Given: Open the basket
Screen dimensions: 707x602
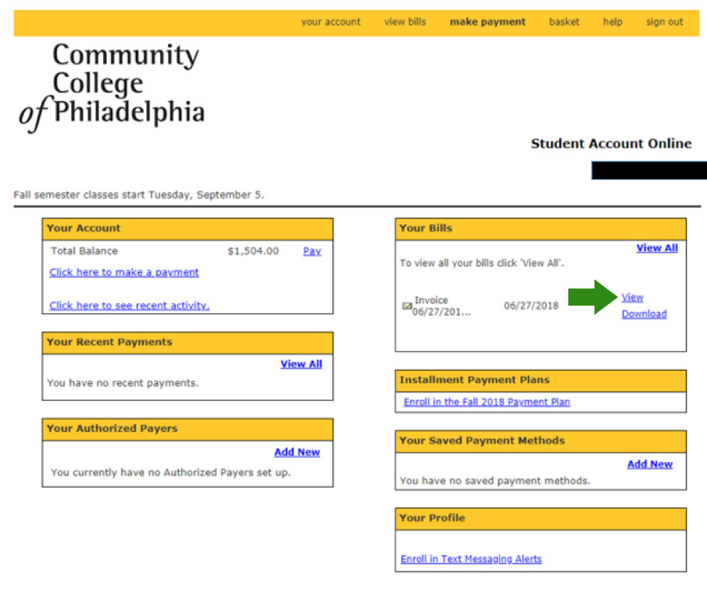Looking at the screenshot, I should [x=564, y=22].
